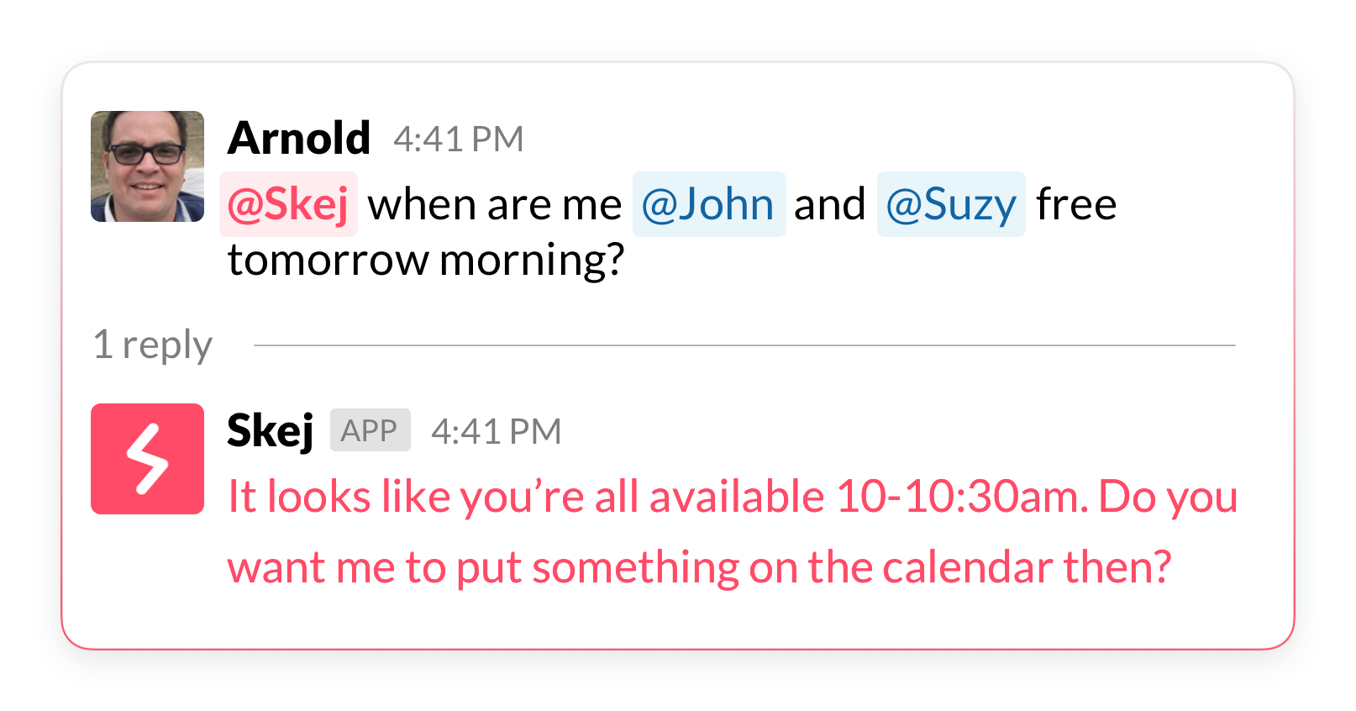Open Arnold's profile photo
The image size is (1356, 711).
[x=147, y=166]
